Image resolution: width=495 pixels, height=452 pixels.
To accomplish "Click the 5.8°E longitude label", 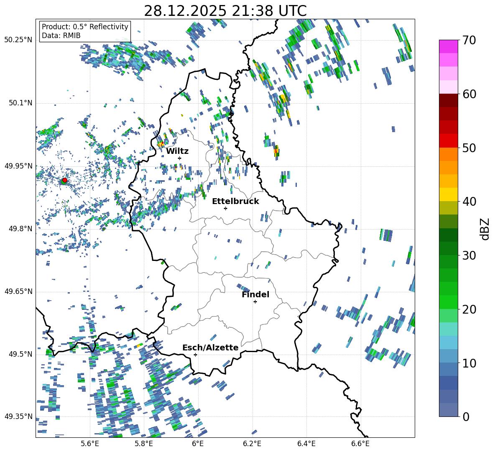I will coord(144,444).
